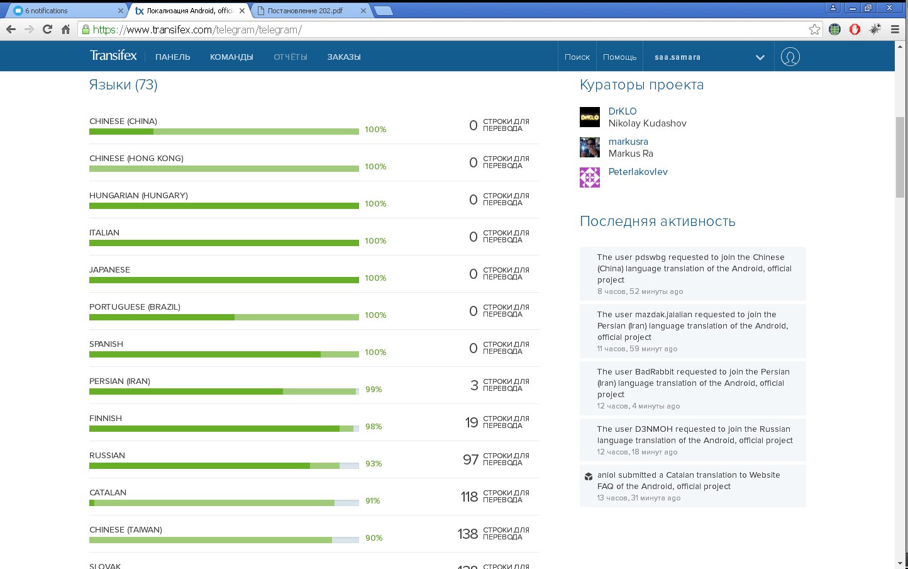Click the Поиск search link
Image resolution: width=908 pixels, height=569 pixels.
[x=577, y=57]
